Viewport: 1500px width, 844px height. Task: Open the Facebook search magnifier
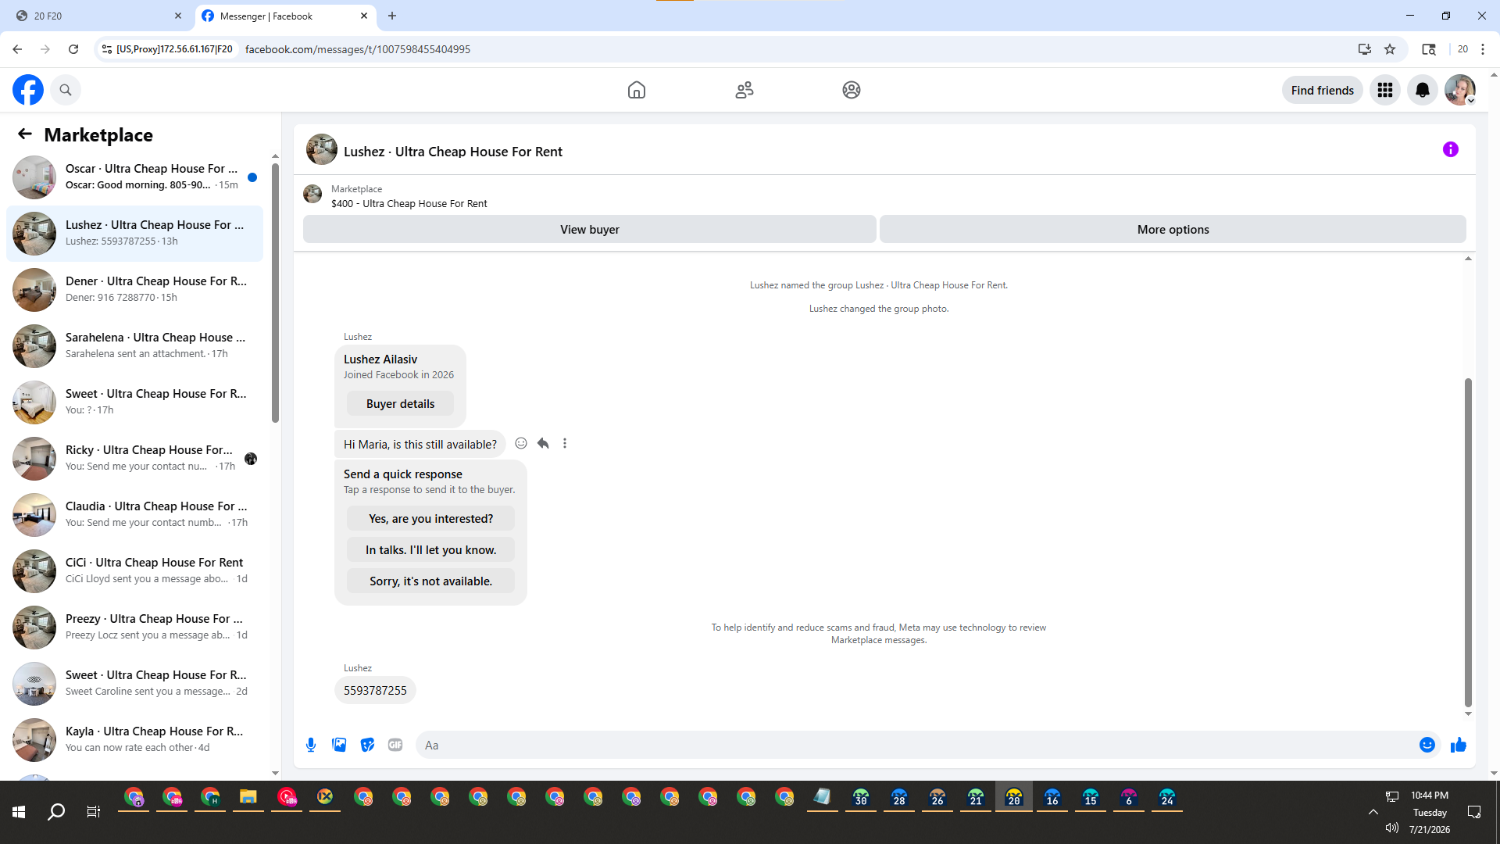point(66,90)
